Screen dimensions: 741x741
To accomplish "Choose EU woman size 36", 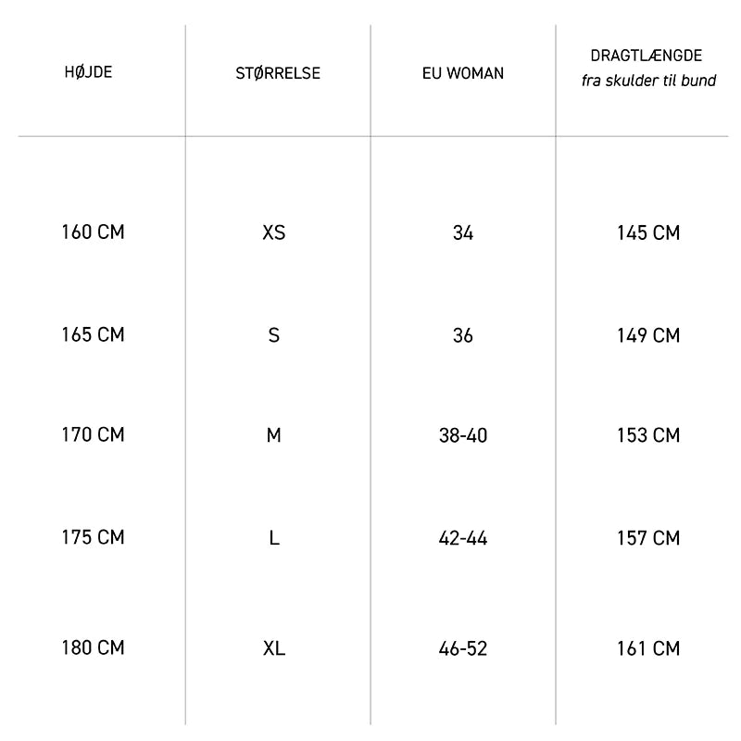I will (463, 336).
